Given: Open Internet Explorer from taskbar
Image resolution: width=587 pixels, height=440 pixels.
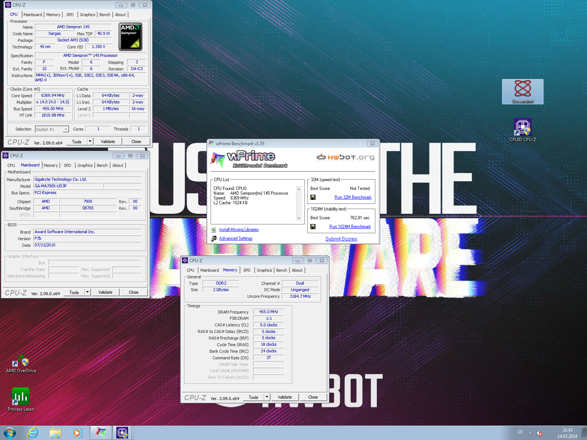Looking at the screenshot, I should 33,433.
